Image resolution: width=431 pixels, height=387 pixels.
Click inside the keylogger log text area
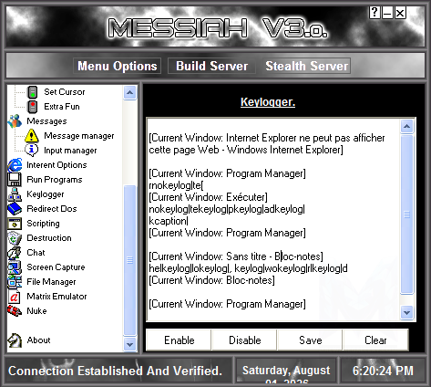click(273, 220)
